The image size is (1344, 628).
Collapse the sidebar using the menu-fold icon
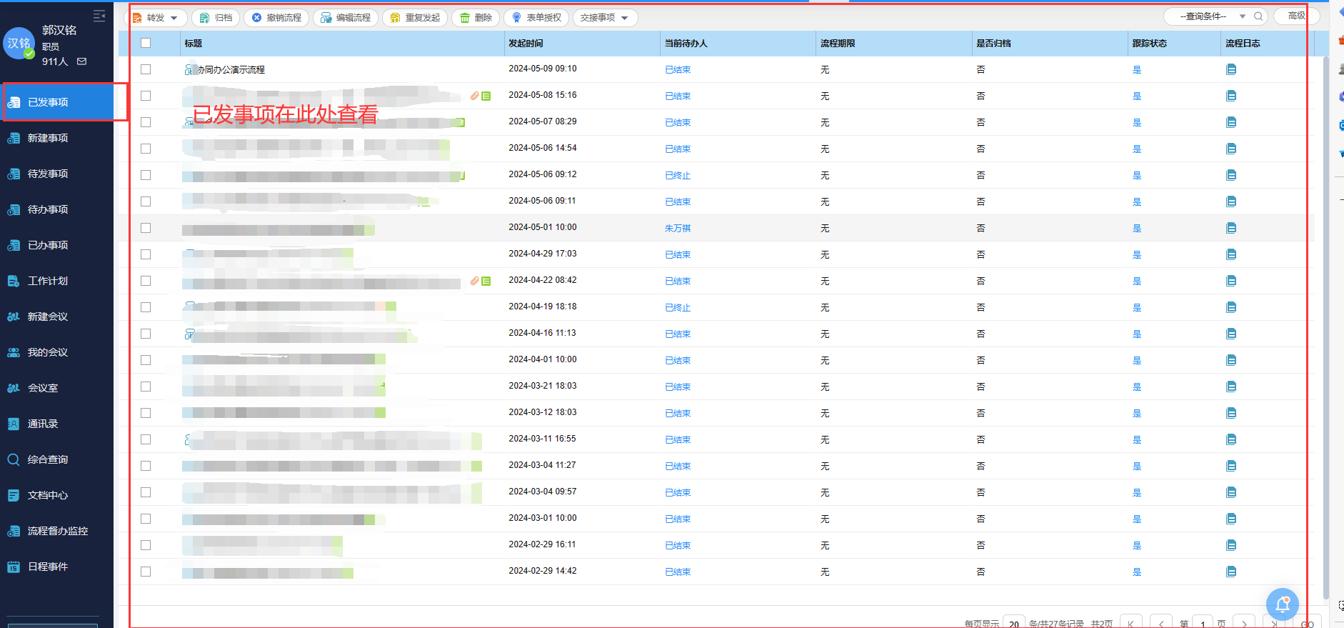[99, 16]
